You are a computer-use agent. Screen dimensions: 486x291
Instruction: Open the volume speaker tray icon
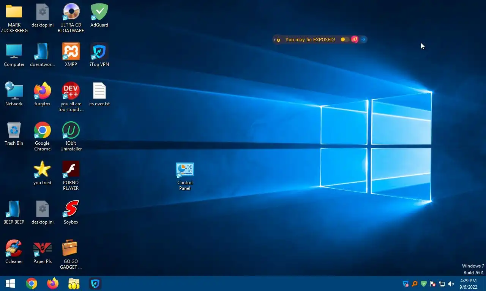coord(451,284)
